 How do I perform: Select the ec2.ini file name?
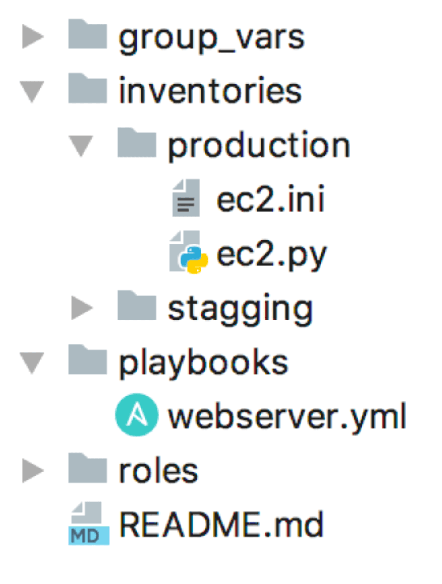[x=270, y=199]
